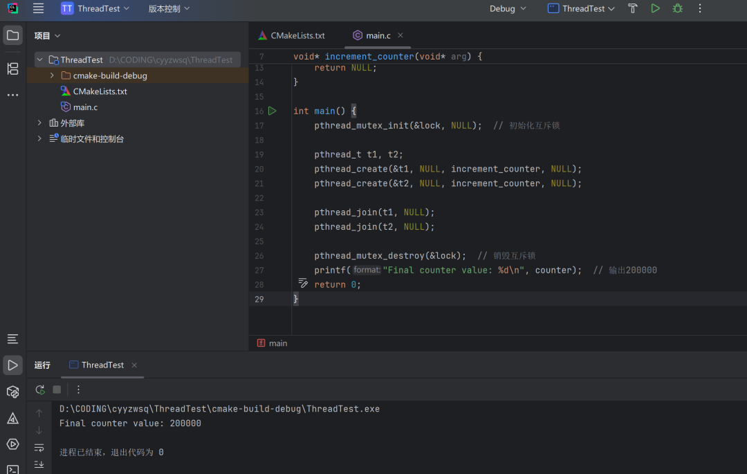Select the cmake-build-debug folder row
Viewport: 747px width, 474px height.
pos(138,75)
